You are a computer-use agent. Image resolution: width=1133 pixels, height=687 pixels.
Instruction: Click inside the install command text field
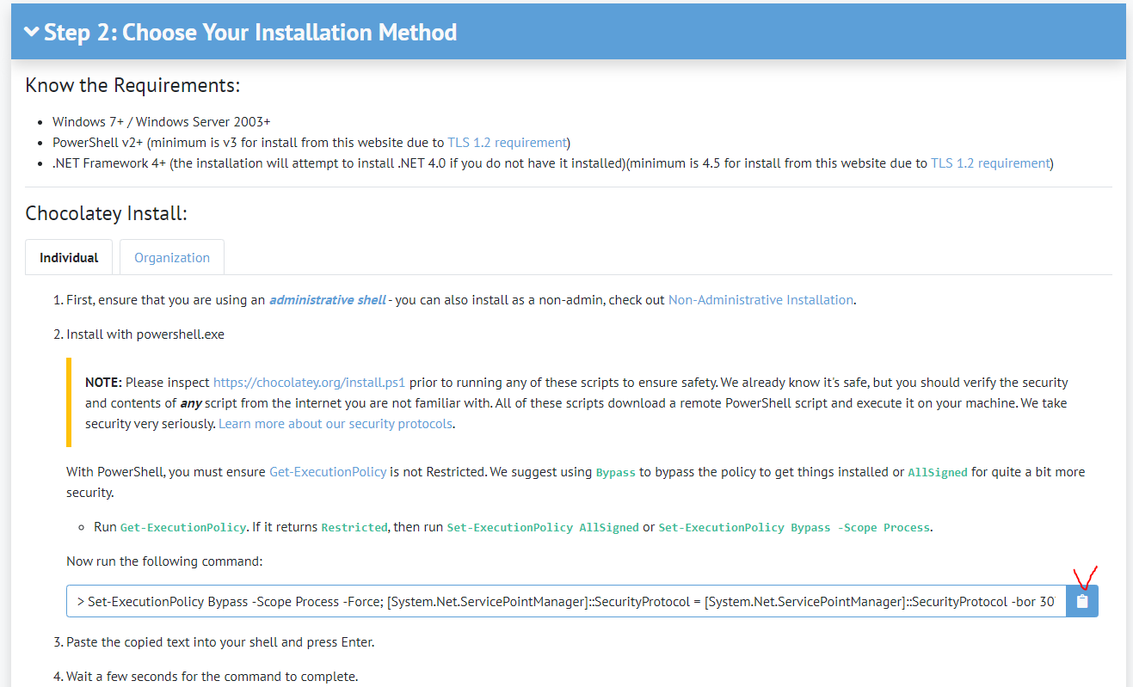[566, 602]
